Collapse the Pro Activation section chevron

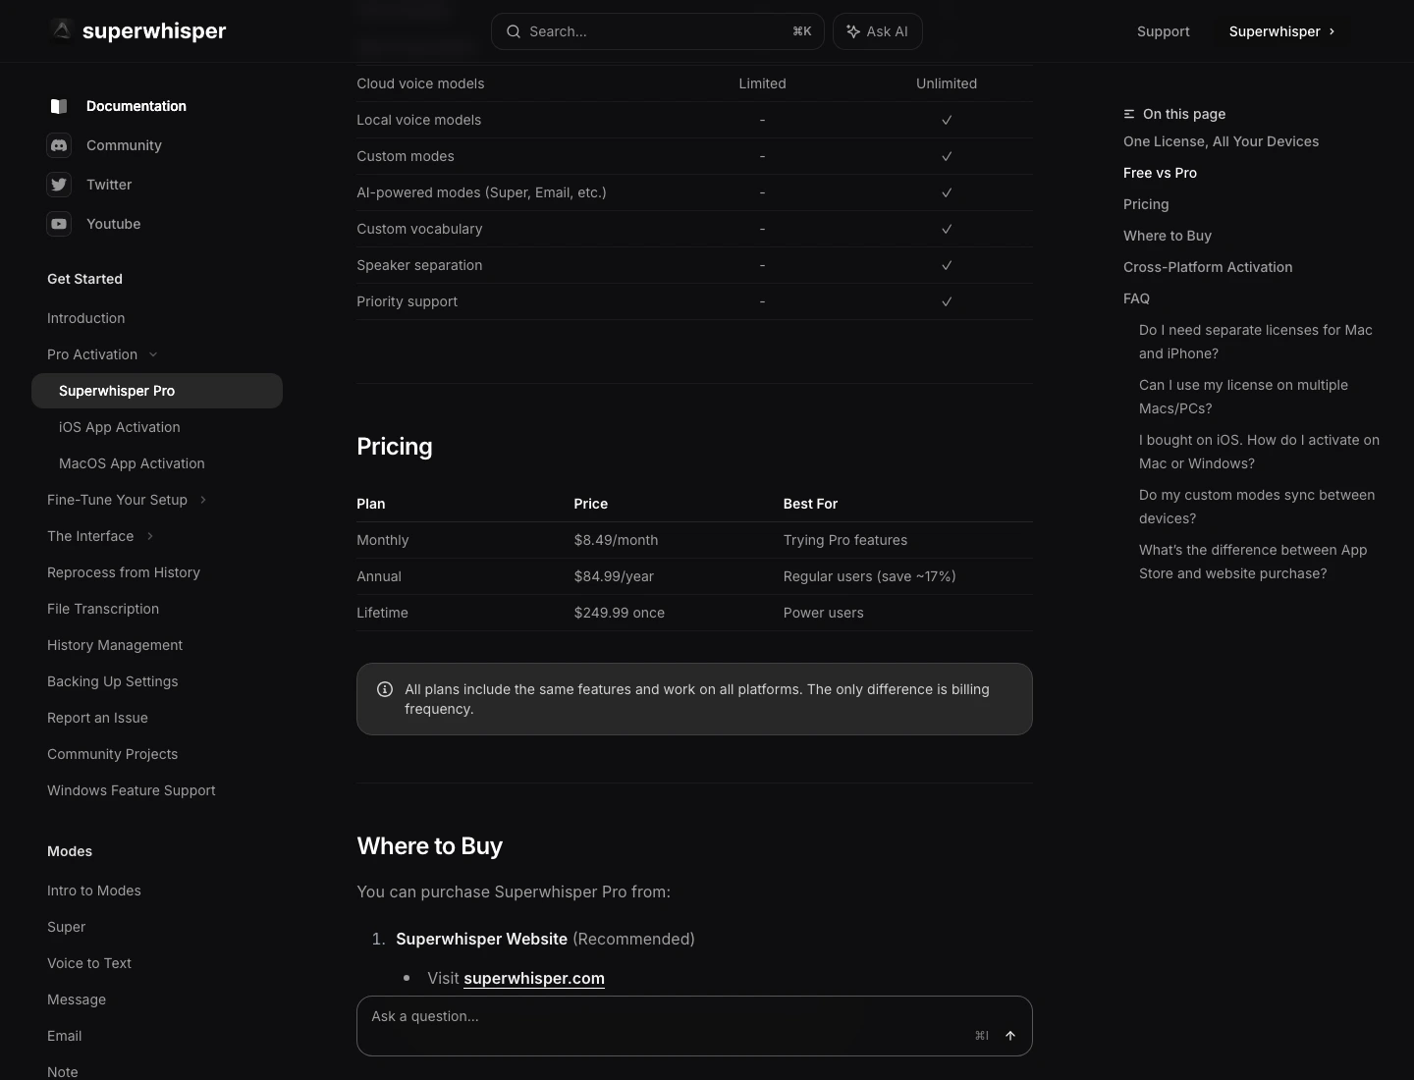(153, 354)
